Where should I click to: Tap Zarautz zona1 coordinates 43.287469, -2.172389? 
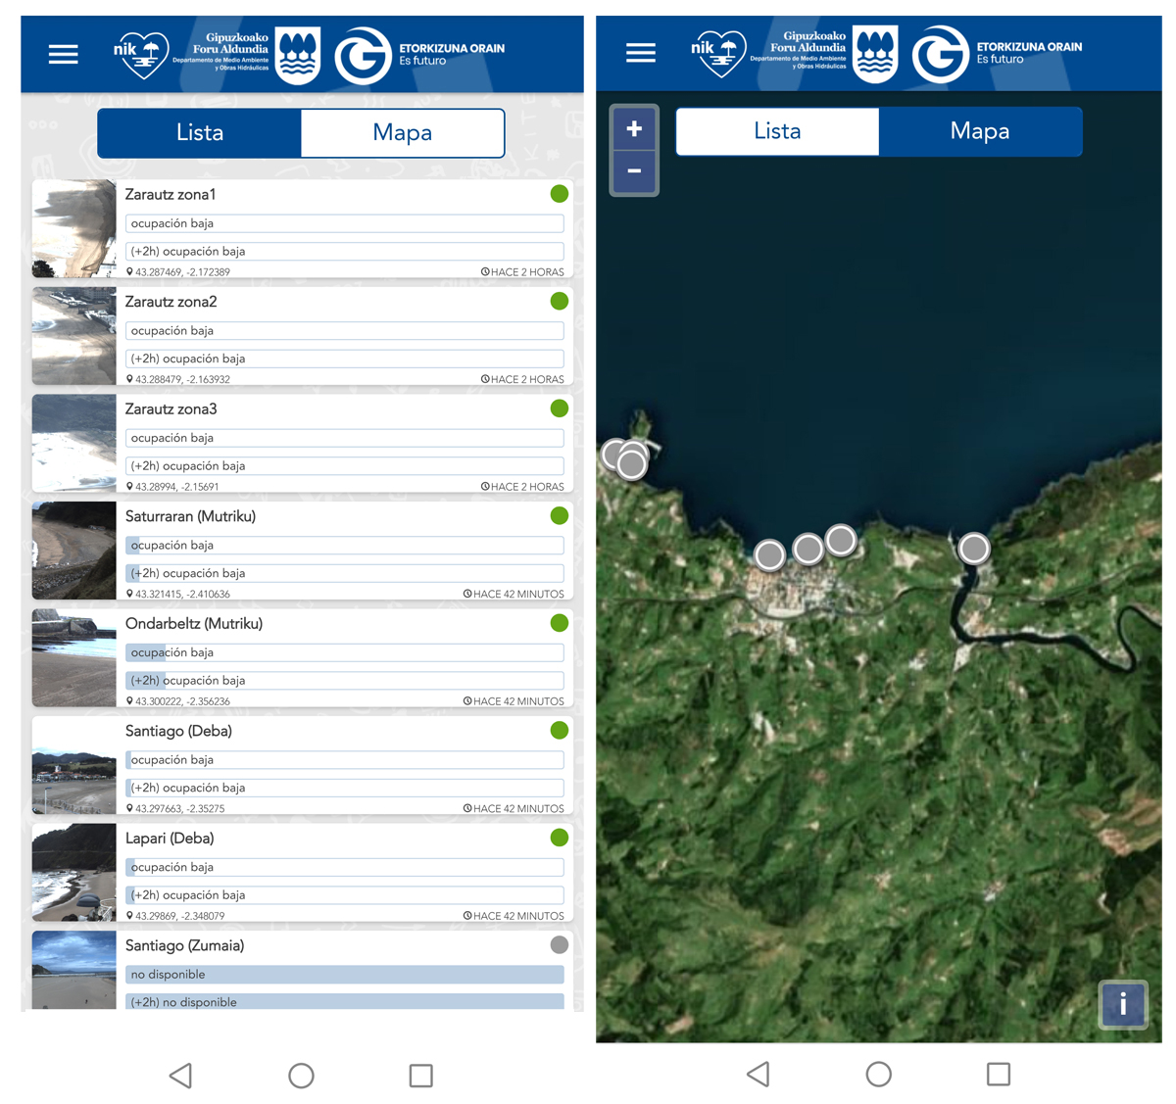click(x=178, y=272)
